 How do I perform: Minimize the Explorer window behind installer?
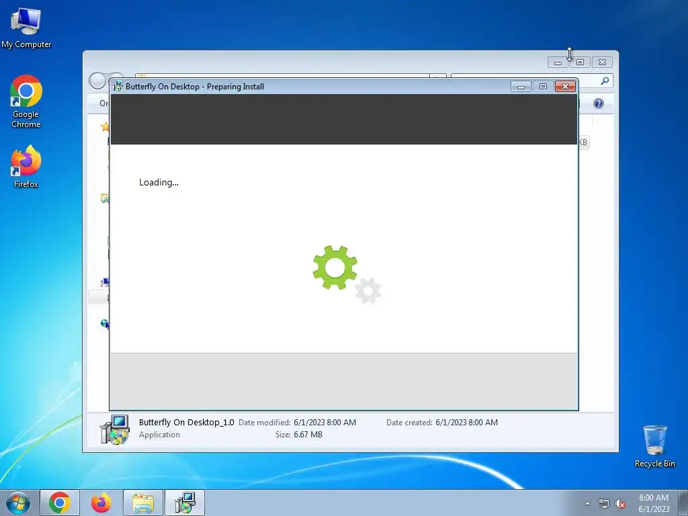coord(558,62)
